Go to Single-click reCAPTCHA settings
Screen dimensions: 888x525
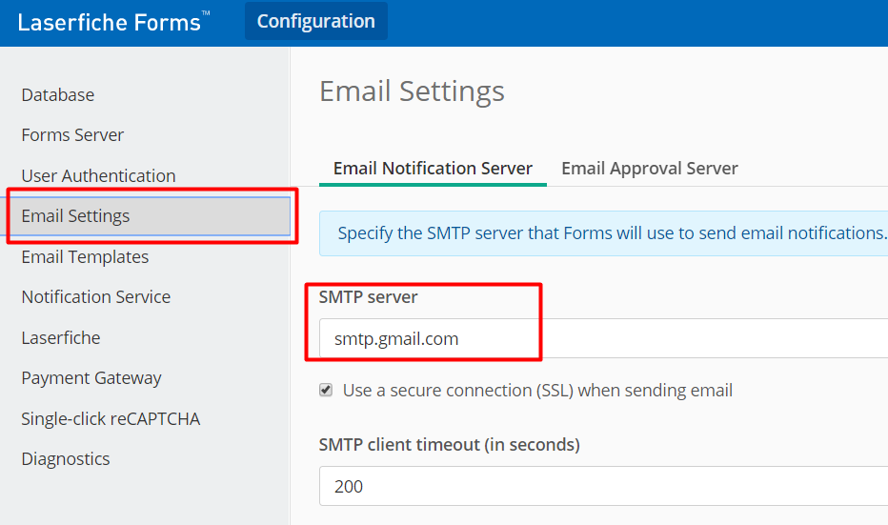point(111,418)
